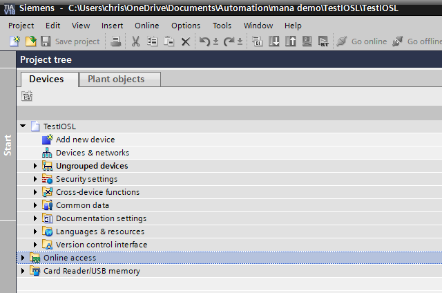Expand the Security settings node
The height and width of the screenshot is (293, 442).
[x=35, y=179]
